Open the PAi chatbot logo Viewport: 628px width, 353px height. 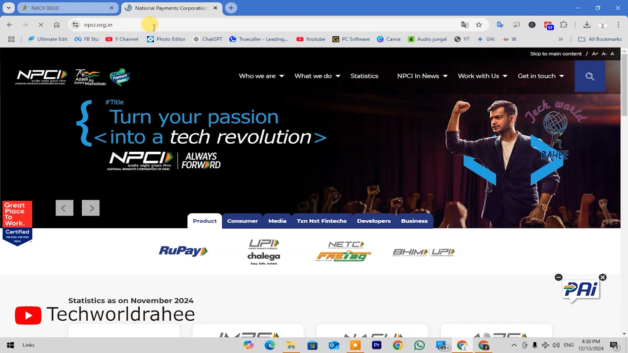tap(581, 291)
